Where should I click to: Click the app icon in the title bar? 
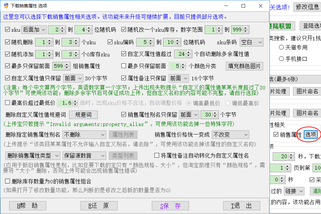click(x=6, y=6)
